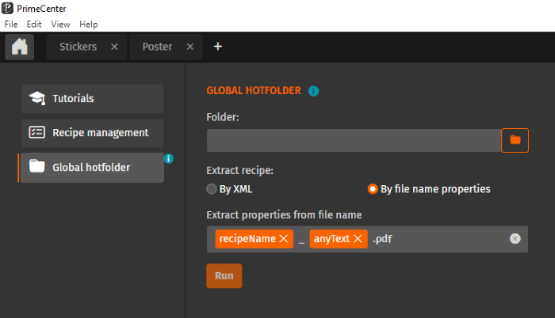Open Recipe management from the sidebar
The image size is (555, 318).
(93, 133)
